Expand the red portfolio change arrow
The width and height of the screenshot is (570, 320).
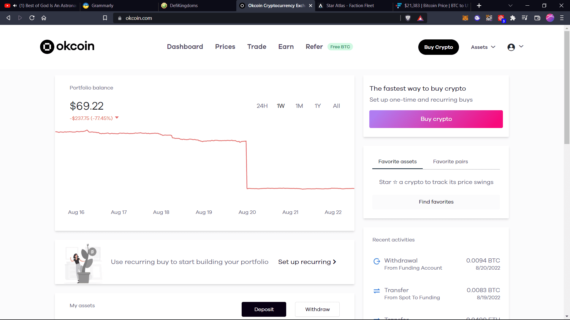[x=117, y=118]
